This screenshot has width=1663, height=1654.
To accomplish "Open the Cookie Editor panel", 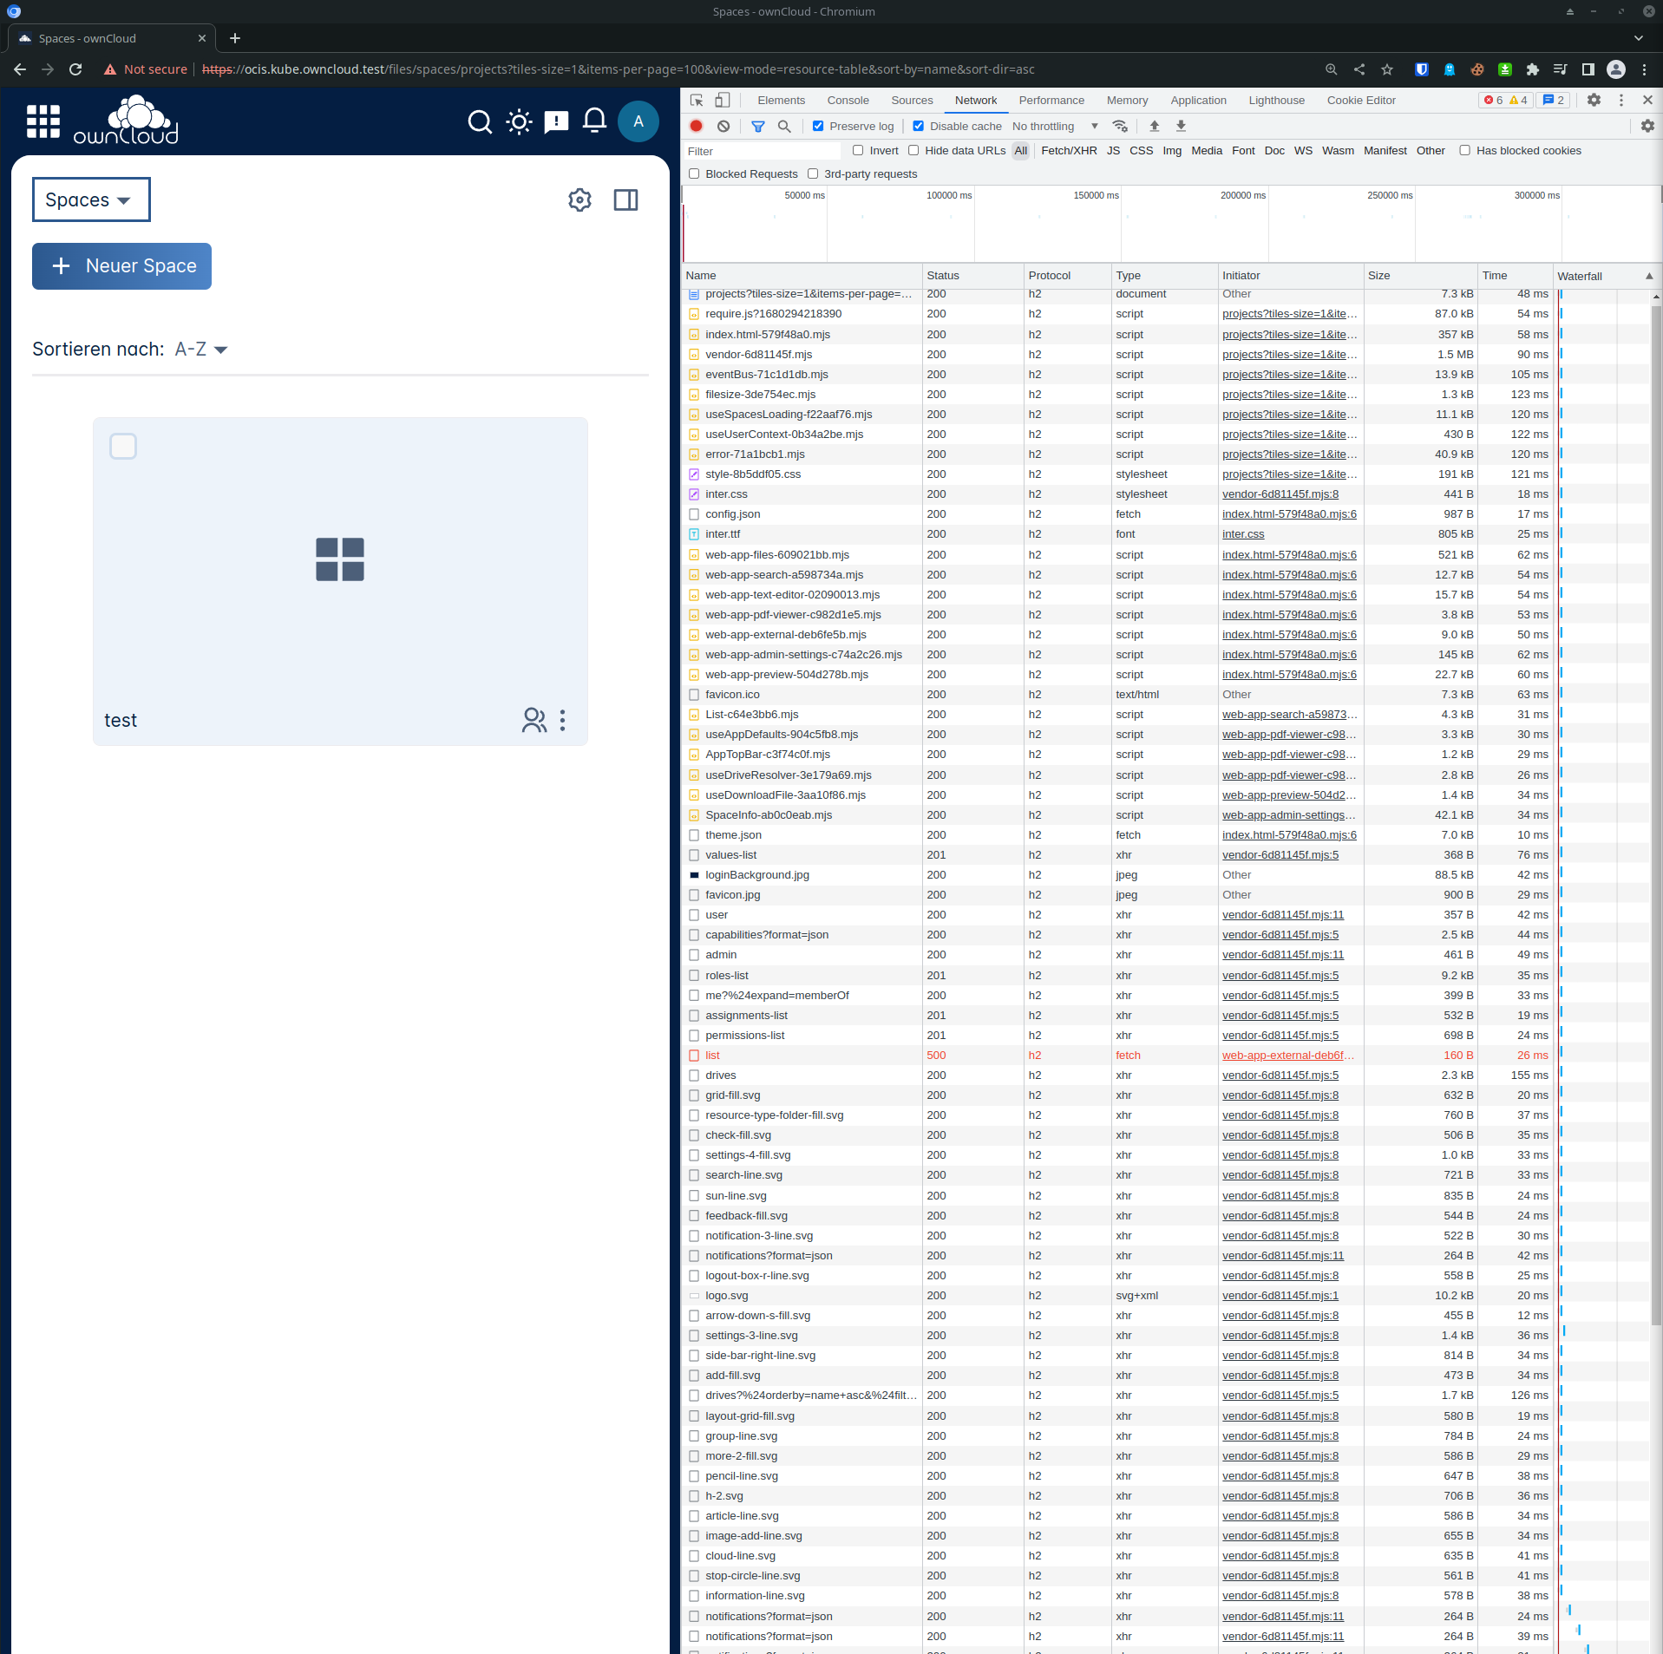I will pyautogui.click(x=1359, y=100).
